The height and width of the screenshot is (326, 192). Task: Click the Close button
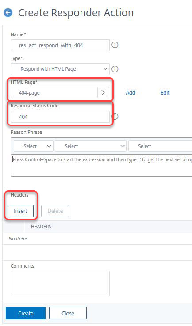click(68, 313)
